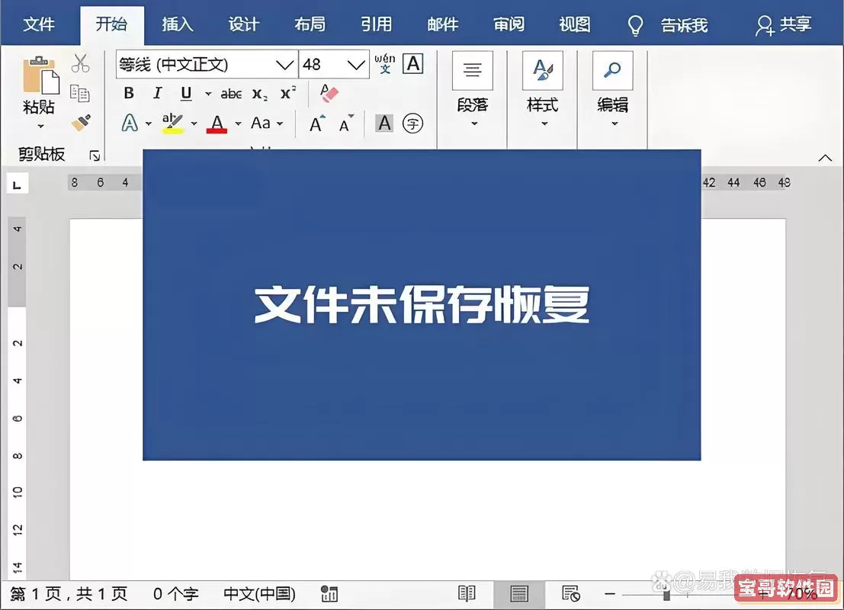Open paste options arrow below 粘贴
The image size is (844, 610).
(x=40, y=127)
